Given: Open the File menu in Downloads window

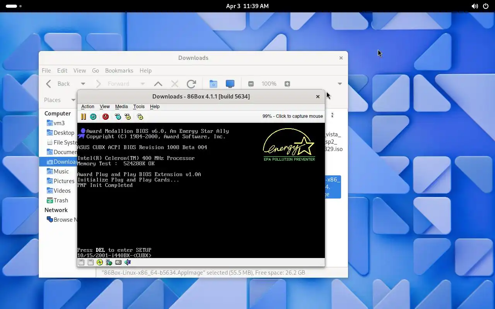Looking at the screenshot, I should (46, 71).
